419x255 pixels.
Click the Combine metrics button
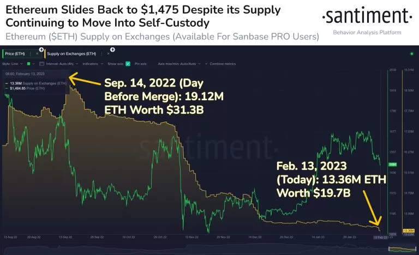223,64
